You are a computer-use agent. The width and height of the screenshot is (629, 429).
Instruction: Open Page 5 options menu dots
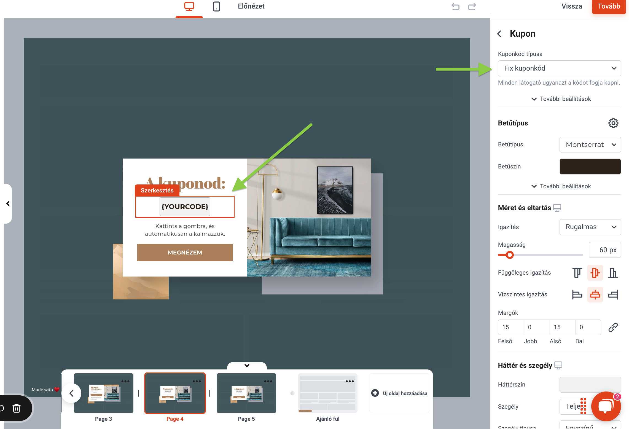click(x=268, y=381)
